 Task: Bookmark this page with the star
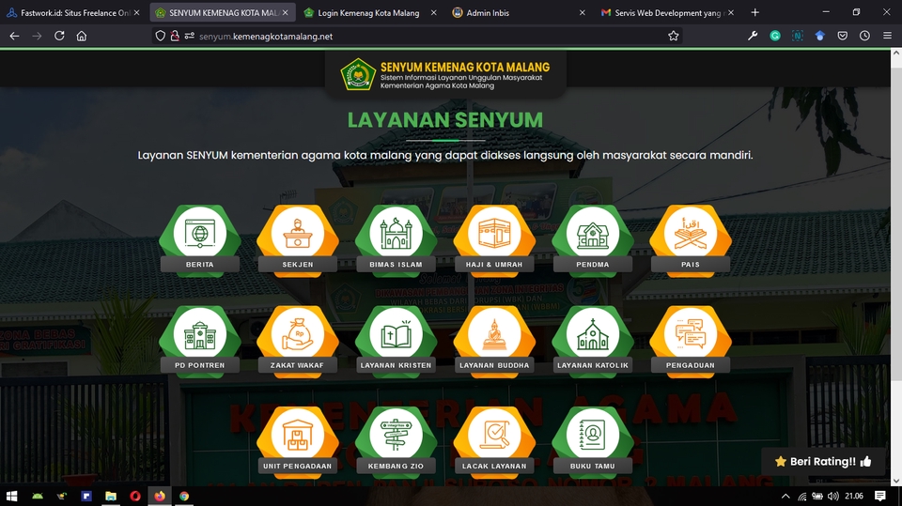[673, 37]
